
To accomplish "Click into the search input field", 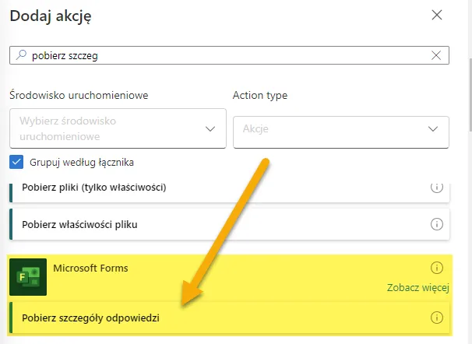I will [x=226, y=55].
